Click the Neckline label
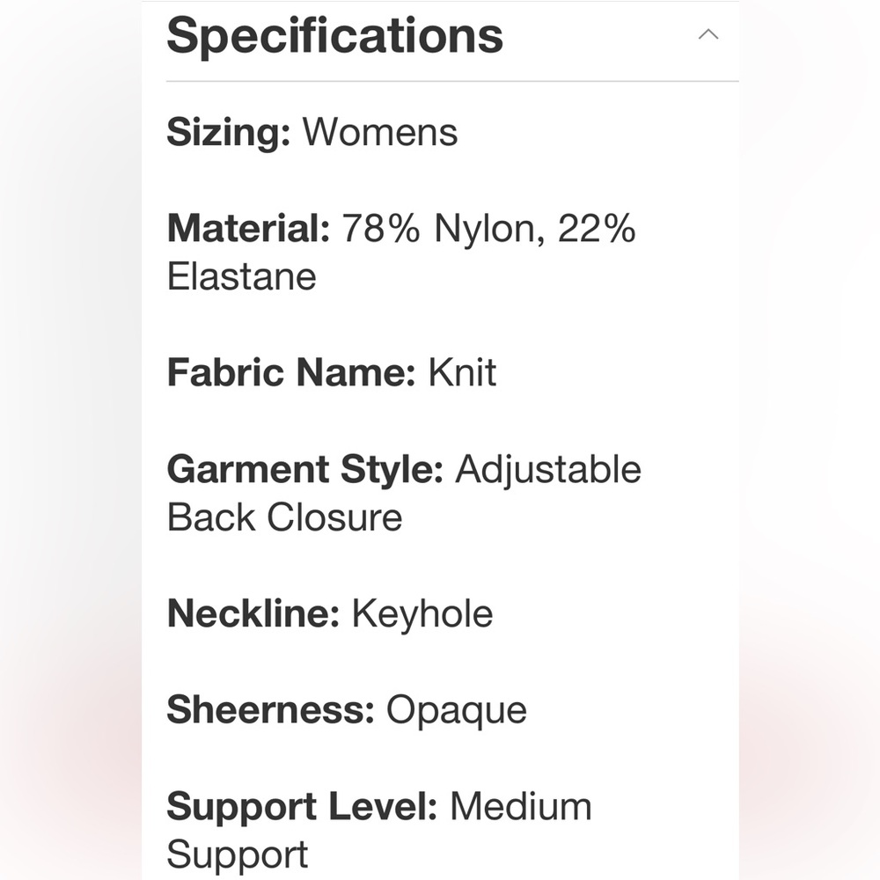This screenshot has width=880, height=880. pyautogui.click(x=253, y=613)
